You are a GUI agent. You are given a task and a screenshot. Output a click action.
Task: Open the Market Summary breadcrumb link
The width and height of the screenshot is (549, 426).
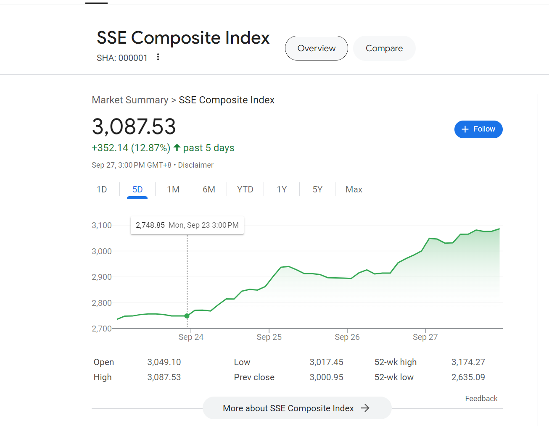130,100
